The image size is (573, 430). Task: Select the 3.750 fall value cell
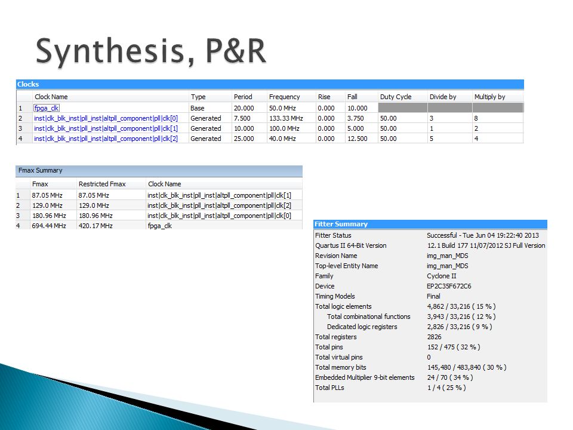(x=356, y=118)
